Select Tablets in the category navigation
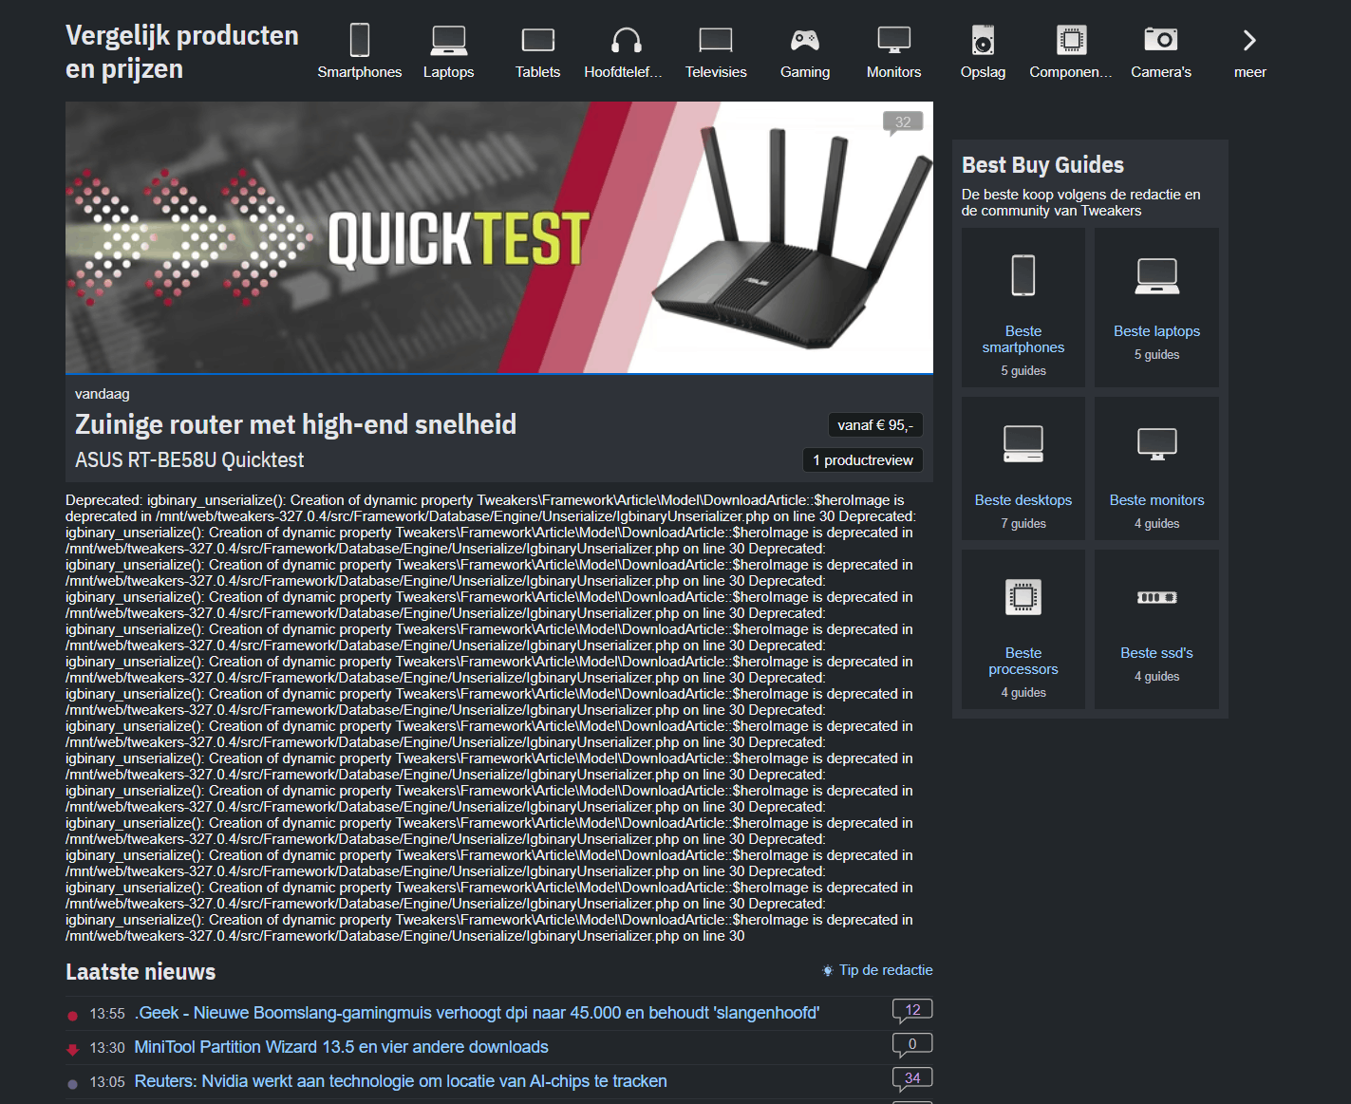 point(537,40)
